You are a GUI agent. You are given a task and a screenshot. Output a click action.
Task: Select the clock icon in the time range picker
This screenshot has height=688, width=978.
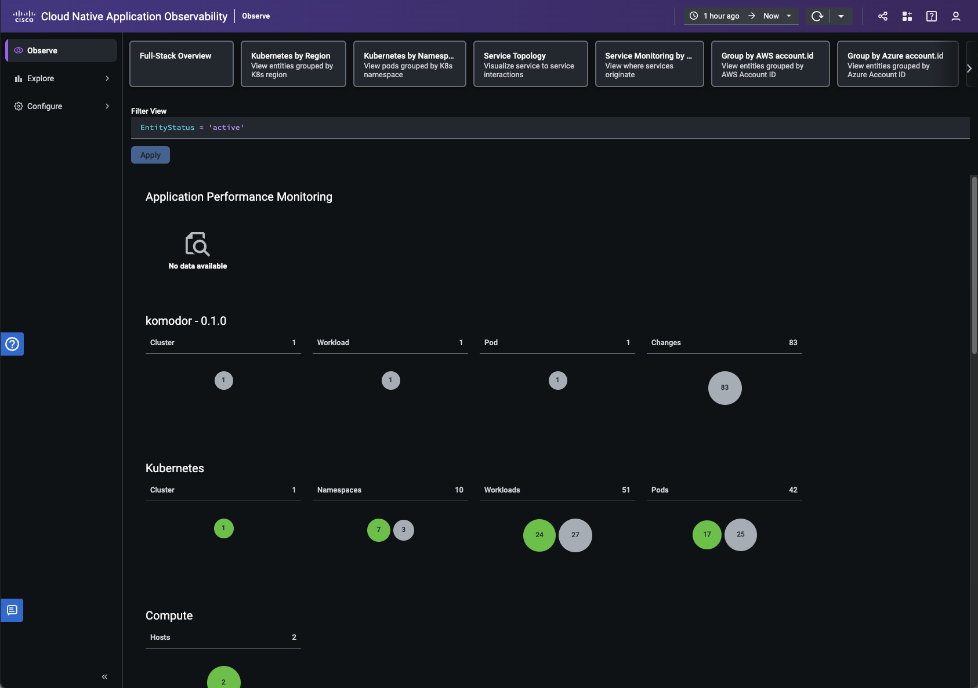[x=694, y=16]
